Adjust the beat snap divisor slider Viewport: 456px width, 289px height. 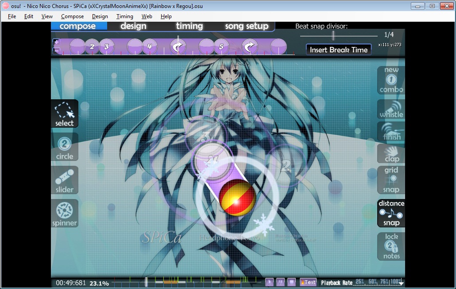(333, 35)
